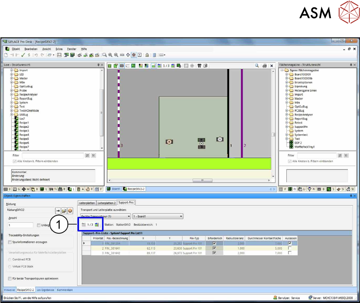This screenshot has height=303, width=360.
Task: Toggle the Unbegrenzt checkbox next to Anzahl
Action: (38, 225)
